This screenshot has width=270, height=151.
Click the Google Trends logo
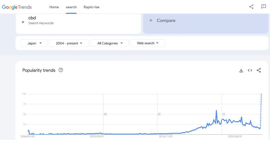tap(17, 7)
